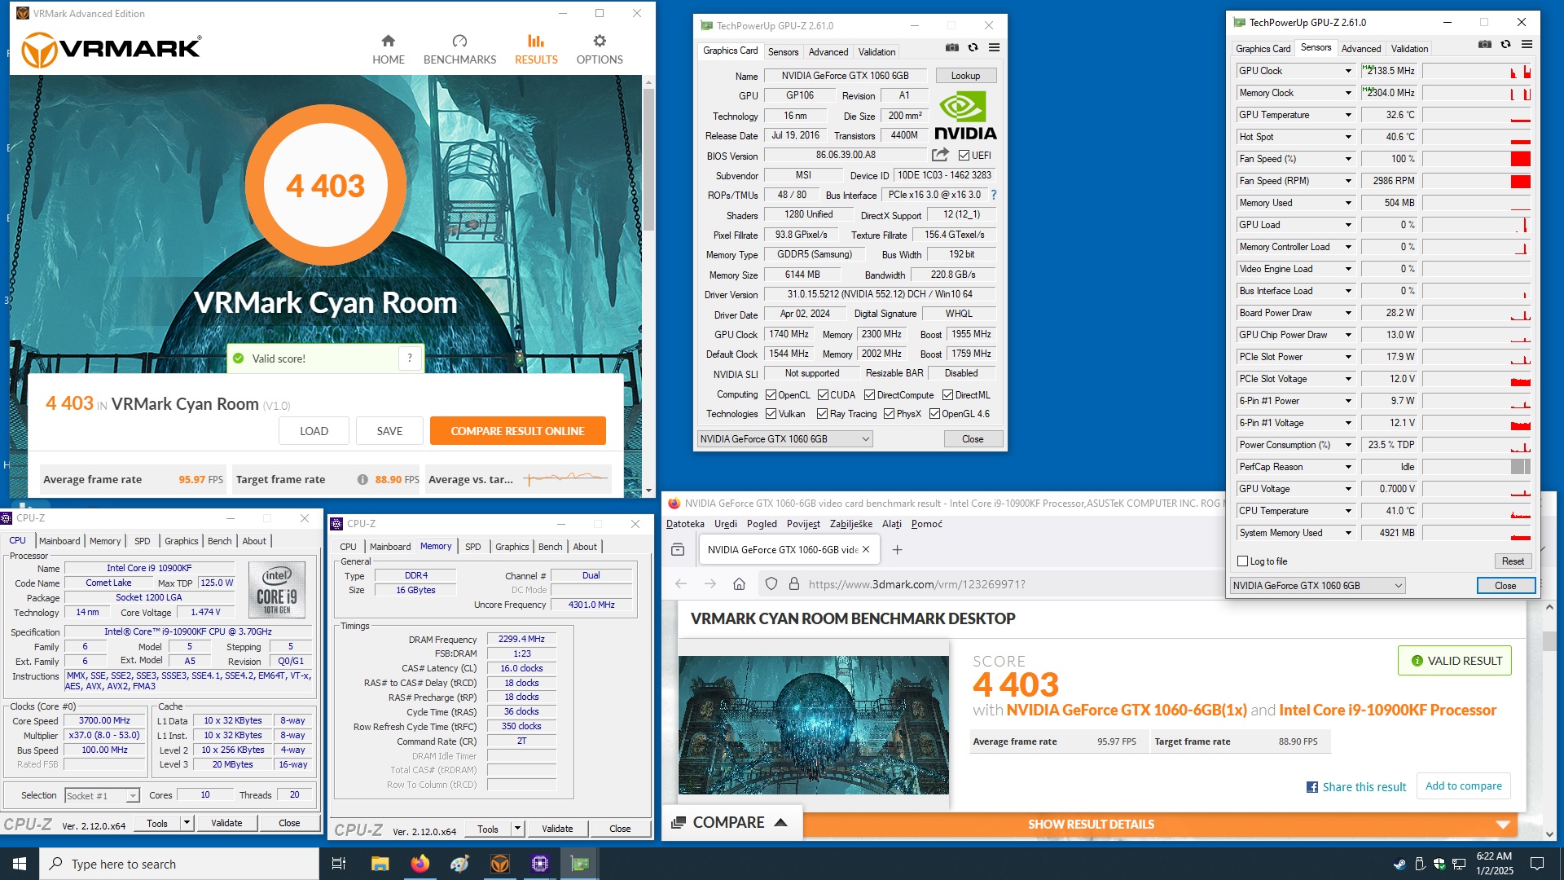
Task: Toggle PhysX checkbox
Action: coord(889,414)
